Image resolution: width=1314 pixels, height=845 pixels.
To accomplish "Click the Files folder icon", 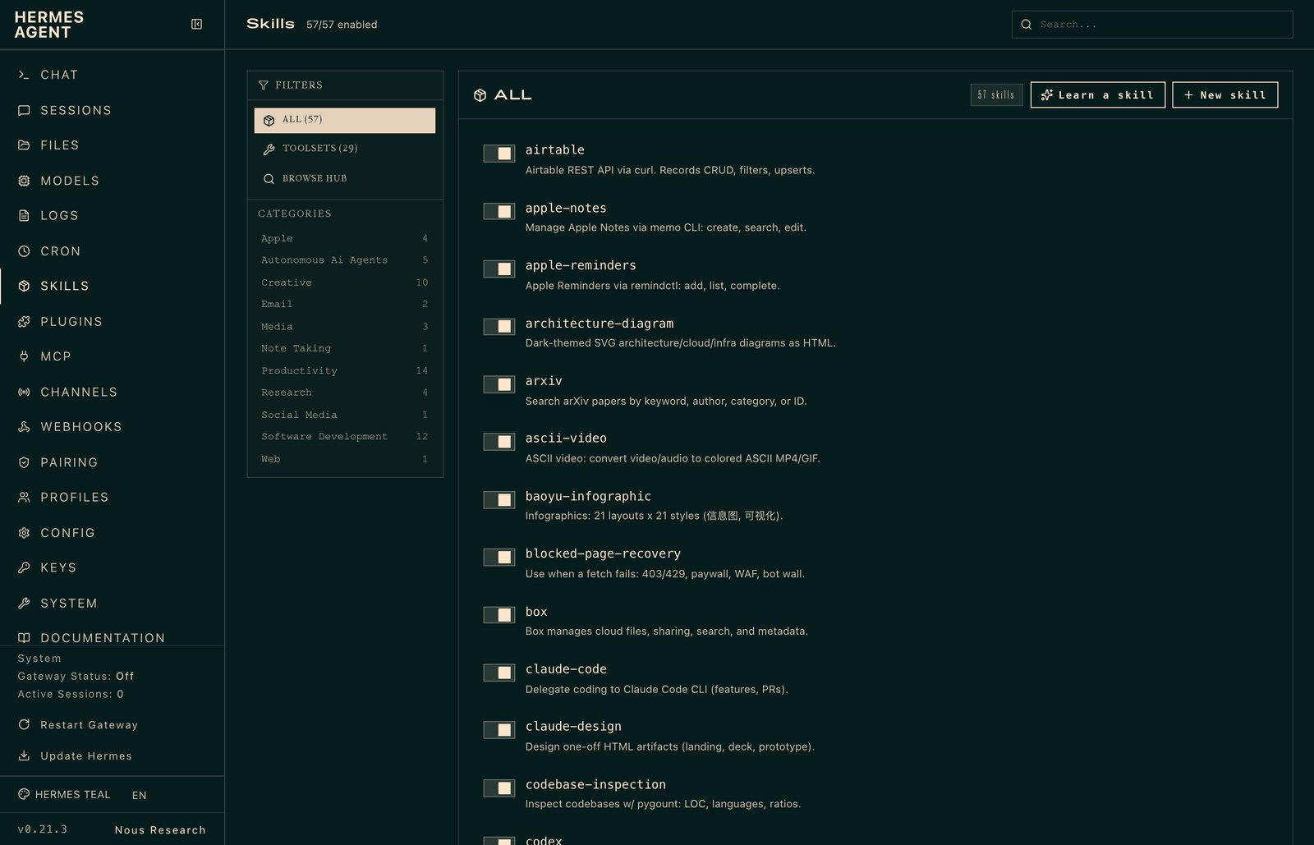I will [x=24, y=145].
